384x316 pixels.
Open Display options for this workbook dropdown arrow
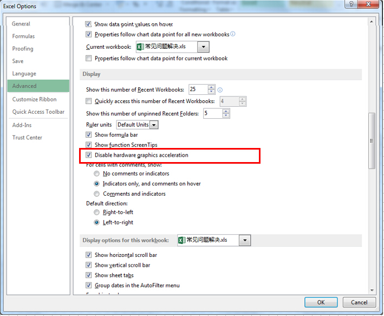click(245, 240)
